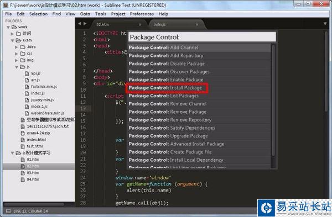
Task: Open 01.htm in sidebar
Action: (33, 160)
